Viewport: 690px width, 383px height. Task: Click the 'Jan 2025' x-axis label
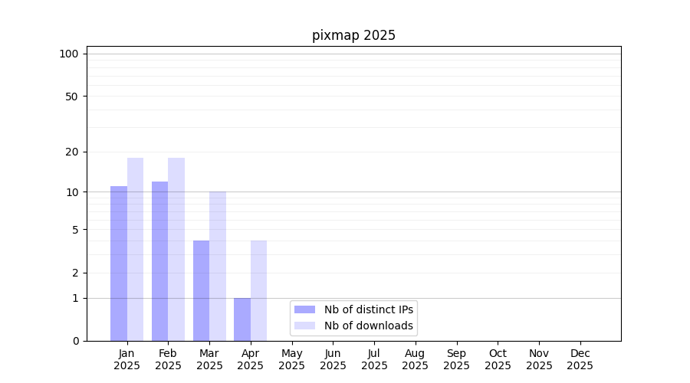127,359
